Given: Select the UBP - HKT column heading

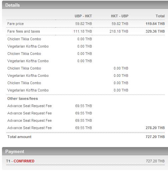Looking at the screenshot, I should point(83,16).
